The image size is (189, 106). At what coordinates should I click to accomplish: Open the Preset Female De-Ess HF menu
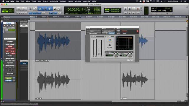(108, 31)
